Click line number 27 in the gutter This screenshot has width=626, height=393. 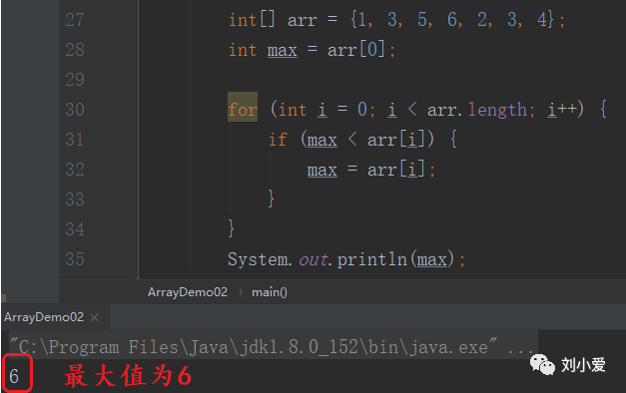click(75, 20)
